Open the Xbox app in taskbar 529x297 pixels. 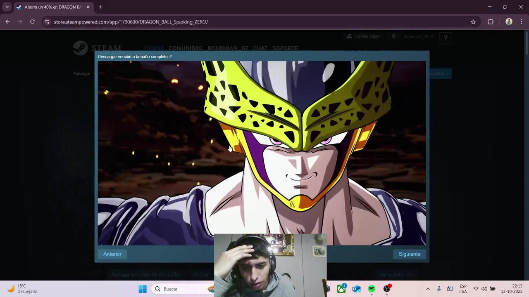[x=341, y=289]
